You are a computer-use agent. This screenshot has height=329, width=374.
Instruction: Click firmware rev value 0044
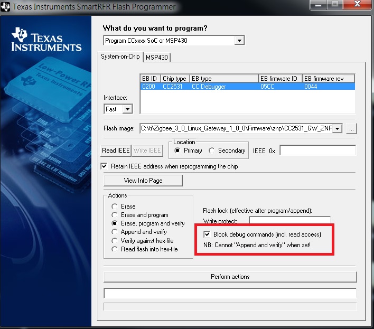click(311, 87)
